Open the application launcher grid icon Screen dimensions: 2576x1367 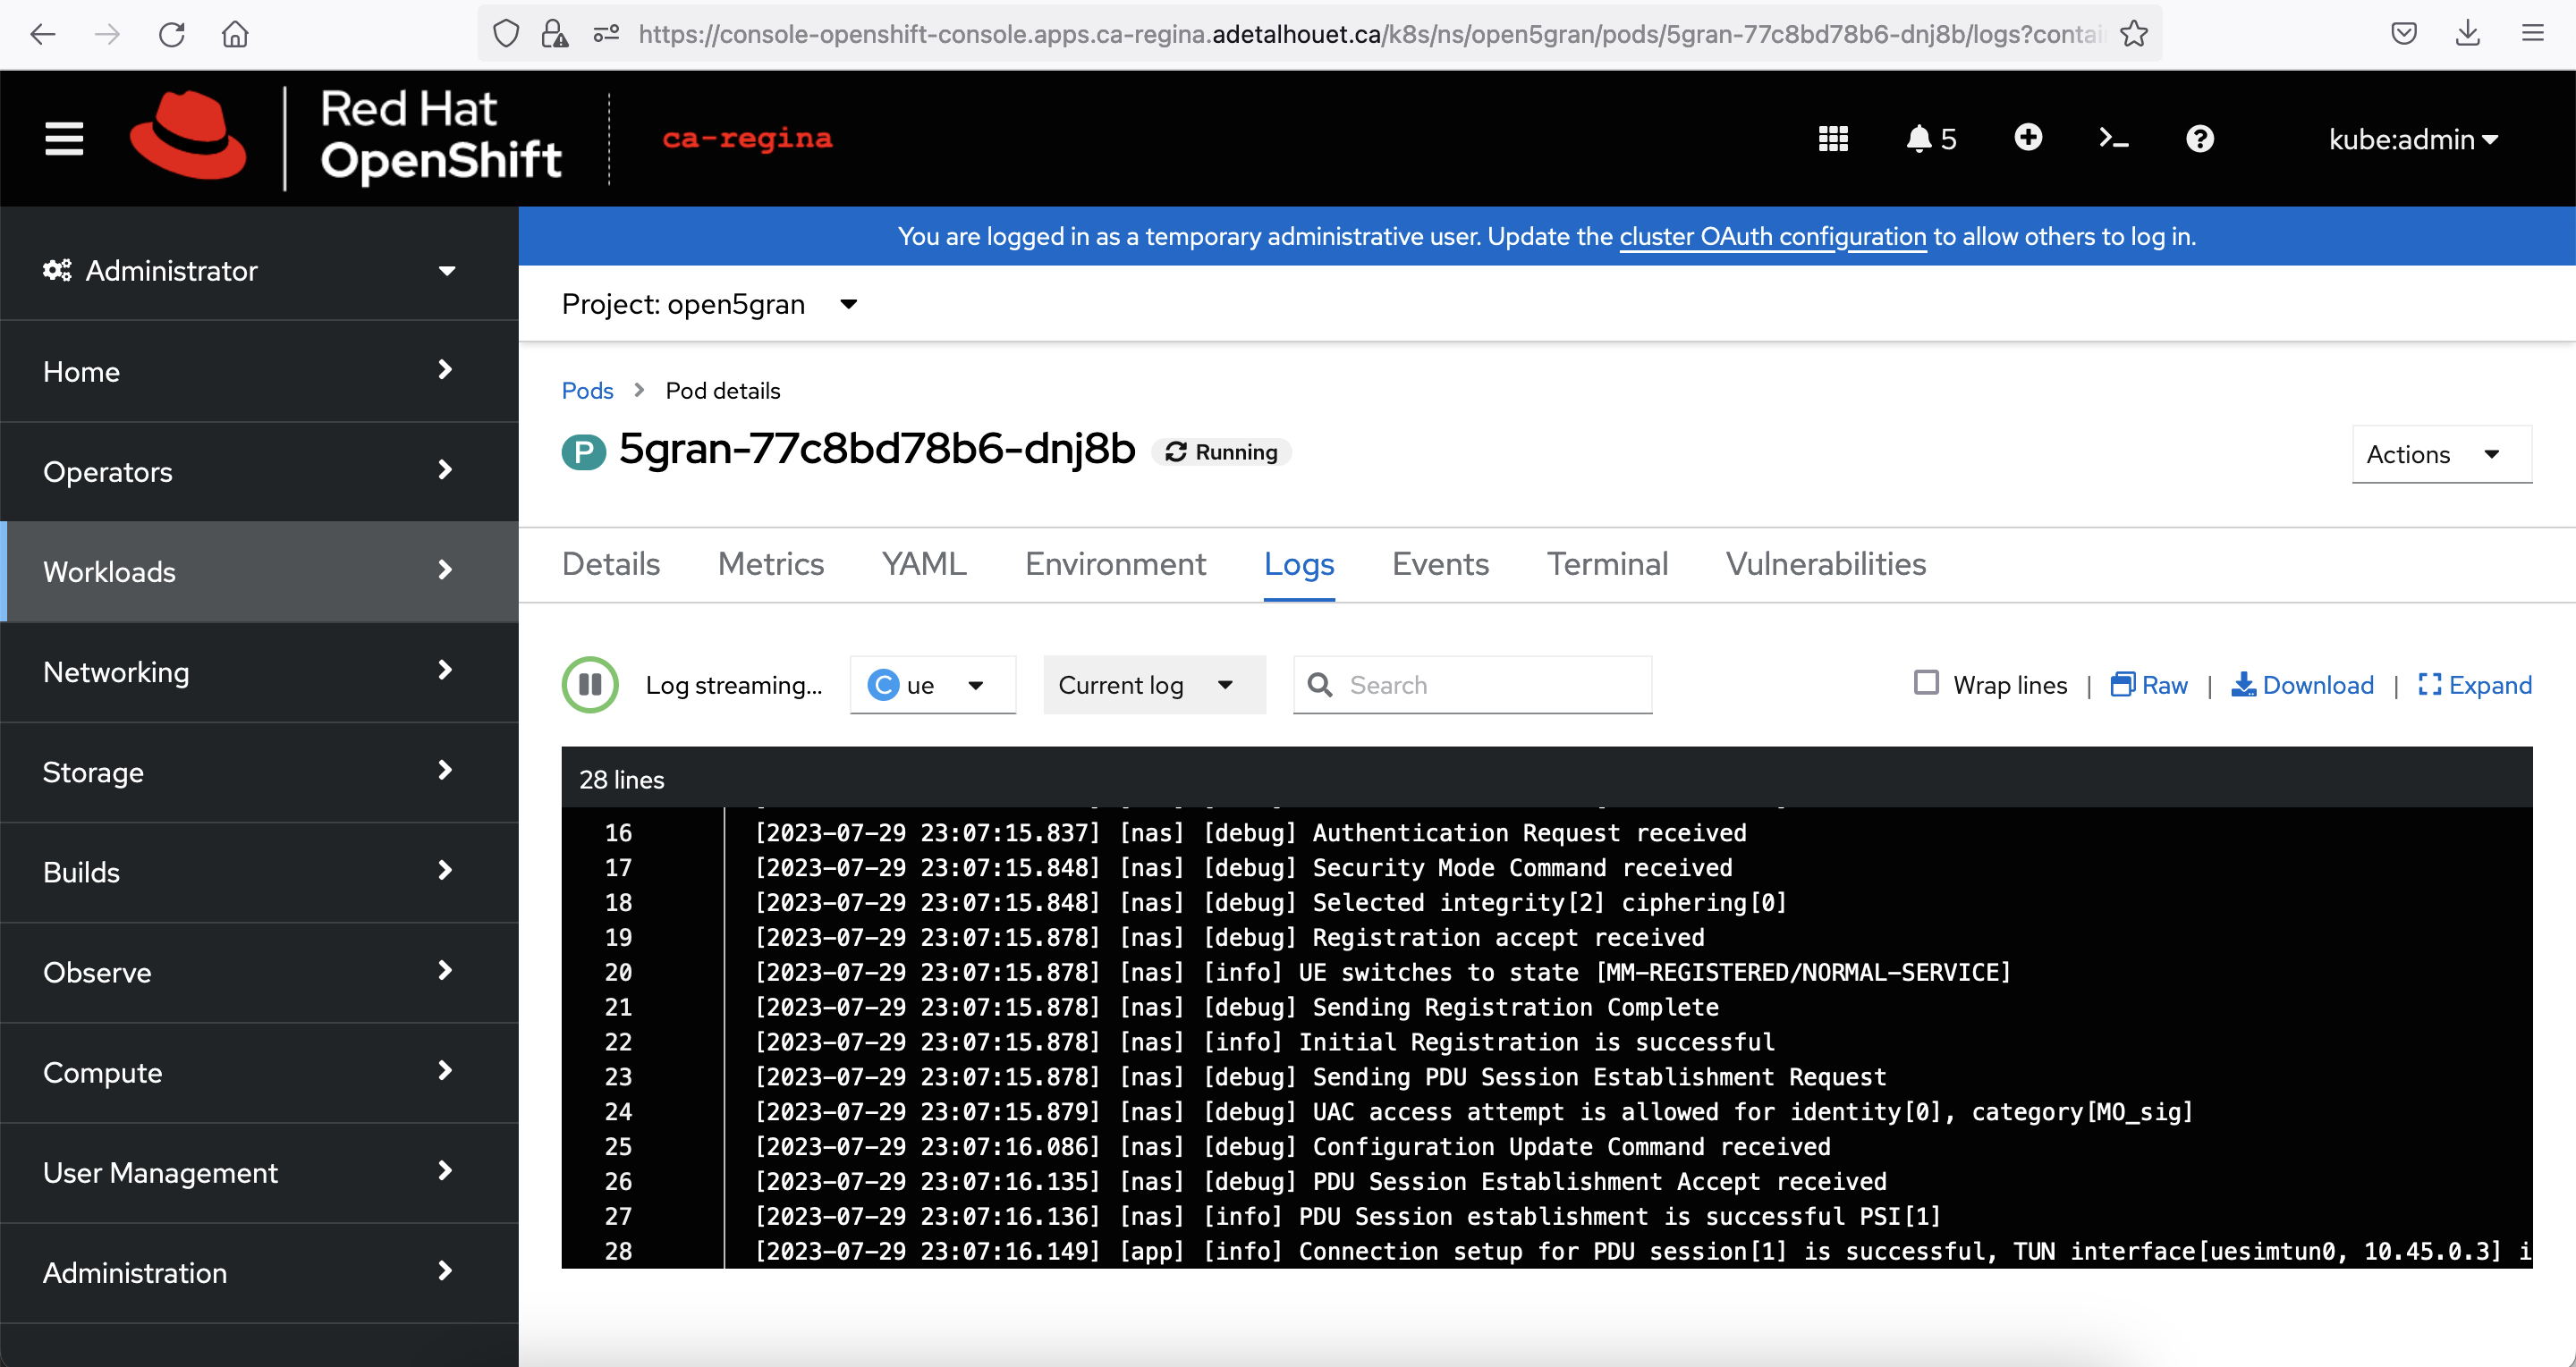pyautogui.click(x=1832, y=139)
